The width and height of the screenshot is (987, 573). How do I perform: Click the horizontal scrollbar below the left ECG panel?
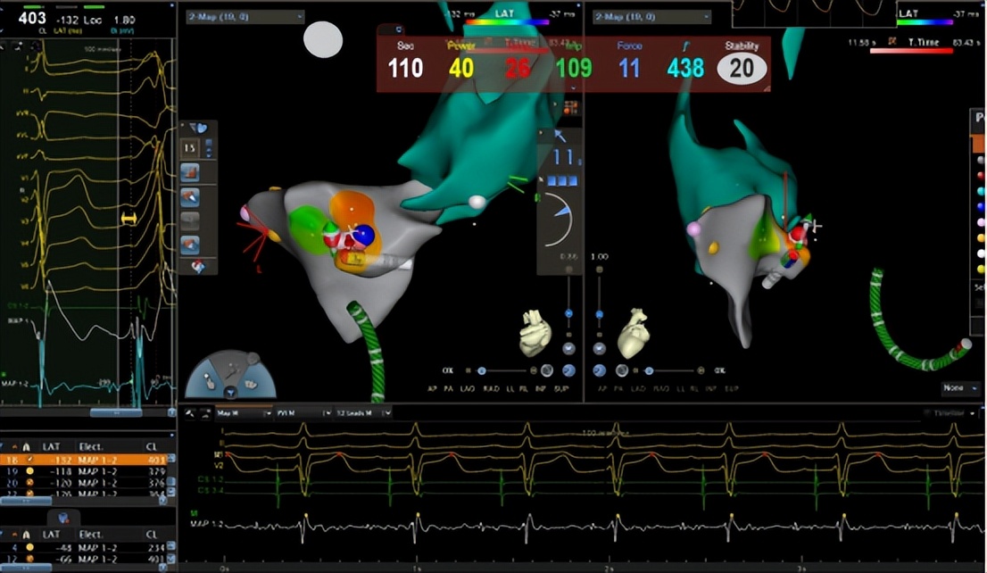tap(116, 412)
